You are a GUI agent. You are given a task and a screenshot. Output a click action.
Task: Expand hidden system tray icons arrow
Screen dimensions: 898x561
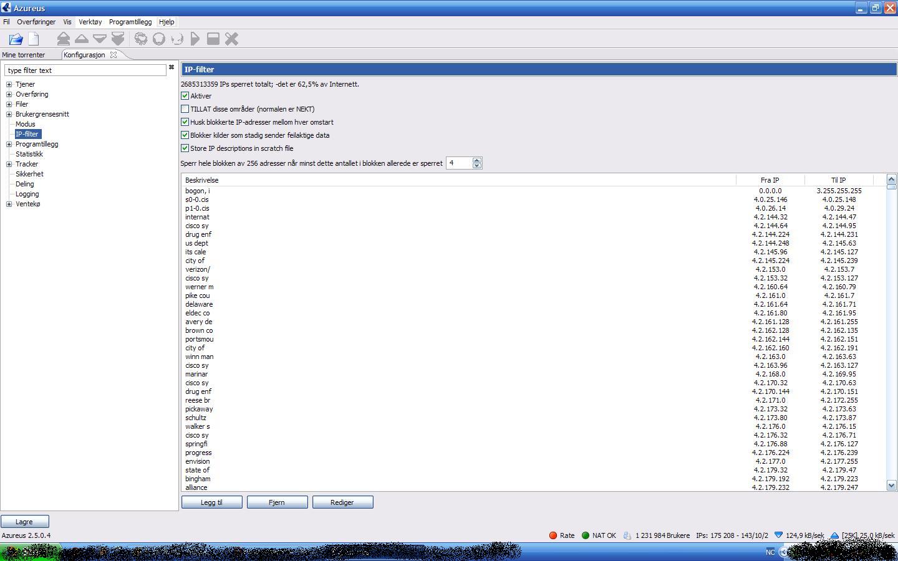783,552
